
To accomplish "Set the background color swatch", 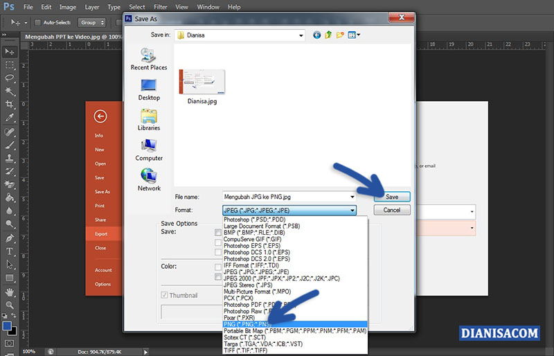I will [x=14, y=332].
